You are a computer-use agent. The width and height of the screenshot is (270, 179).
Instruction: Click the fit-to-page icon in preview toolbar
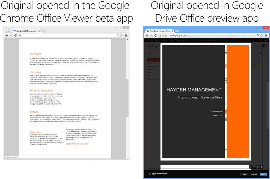251,167
